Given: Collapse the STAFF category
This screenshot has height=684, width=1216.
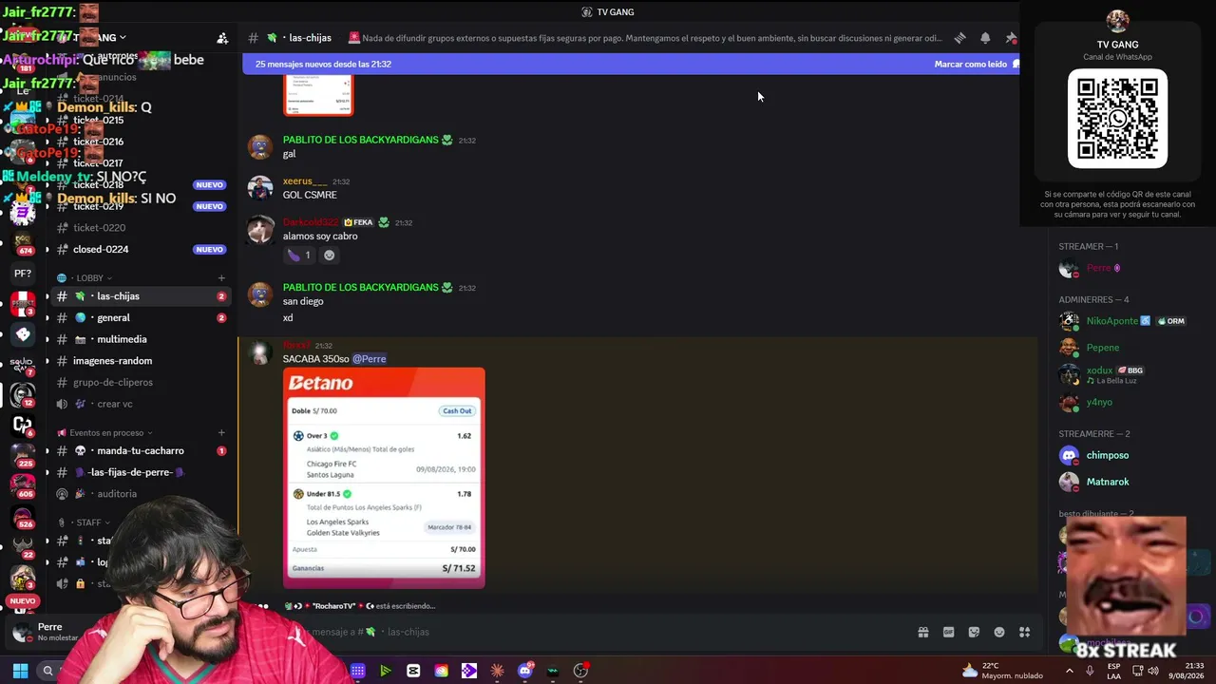Looking at the screenshot, I should 84,522.
